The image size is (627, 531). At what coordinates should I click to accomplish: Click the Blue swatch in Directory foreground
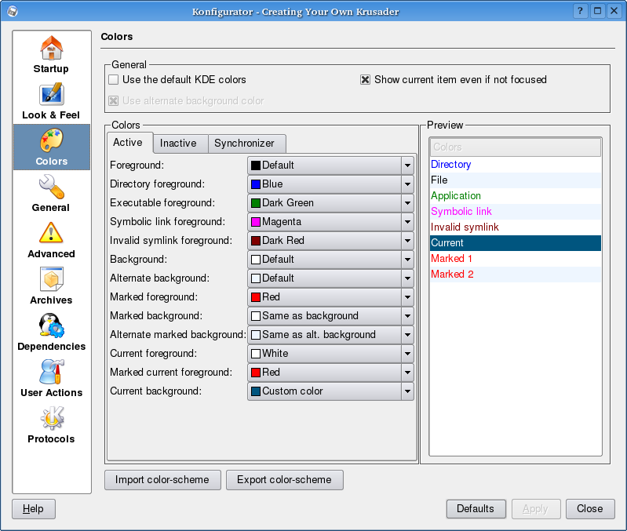[x=256, y=184]
